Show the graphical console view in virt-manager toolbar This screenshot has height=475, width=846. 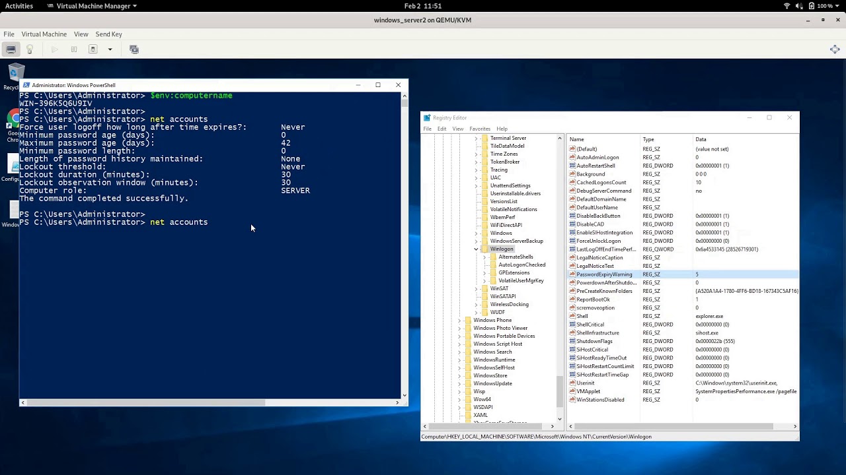pos(11,49)
